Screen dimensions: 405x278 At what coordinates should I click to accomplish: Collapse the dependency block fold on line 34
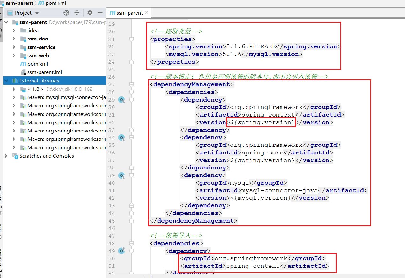tap(131, 138)
